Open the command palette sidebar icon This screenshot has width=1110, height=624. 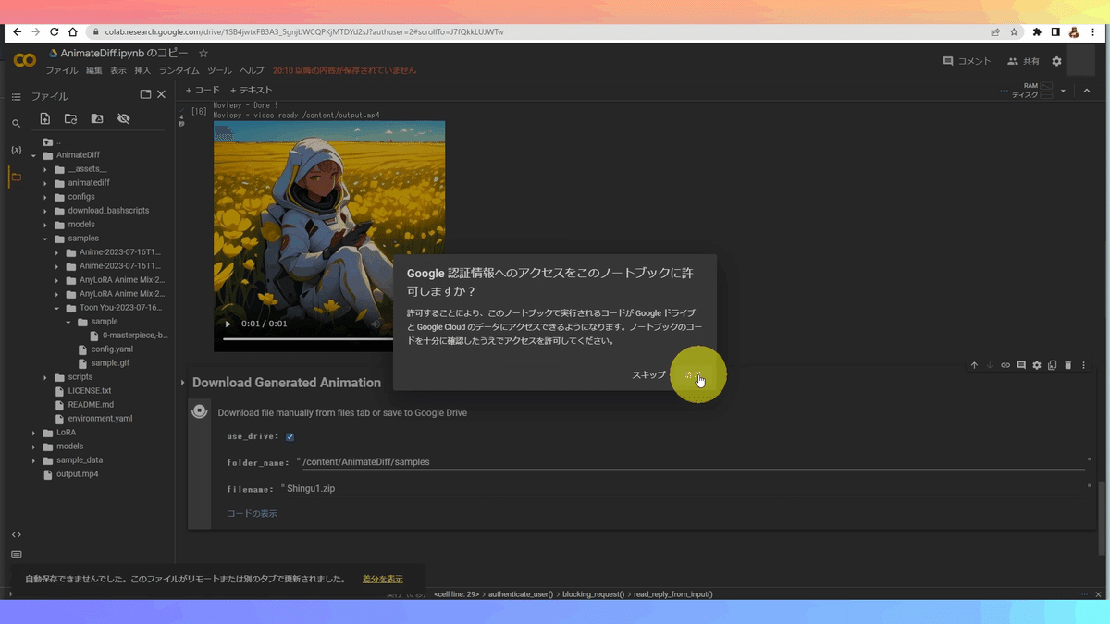tap(16, 555)
